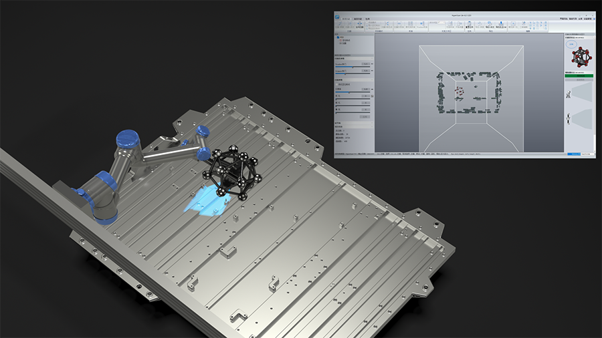
Task: Click the Tracker exposure slider
Action: pyautogui.click(x=353, y=67)
